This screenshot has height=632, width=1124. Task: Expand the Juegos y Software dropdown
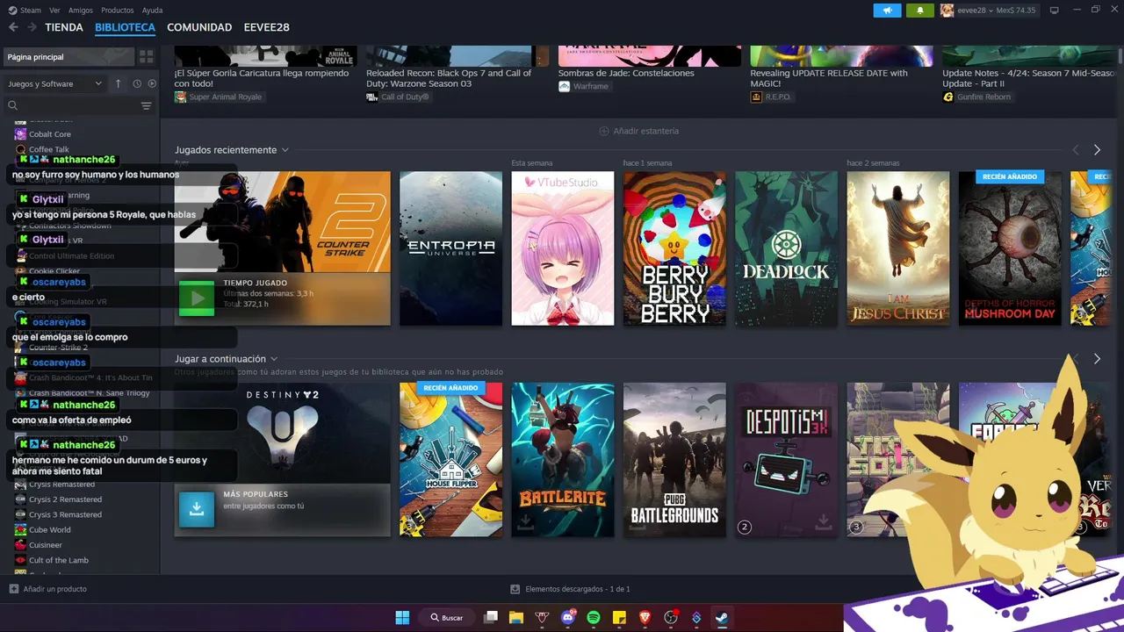[x=54, y=83]
